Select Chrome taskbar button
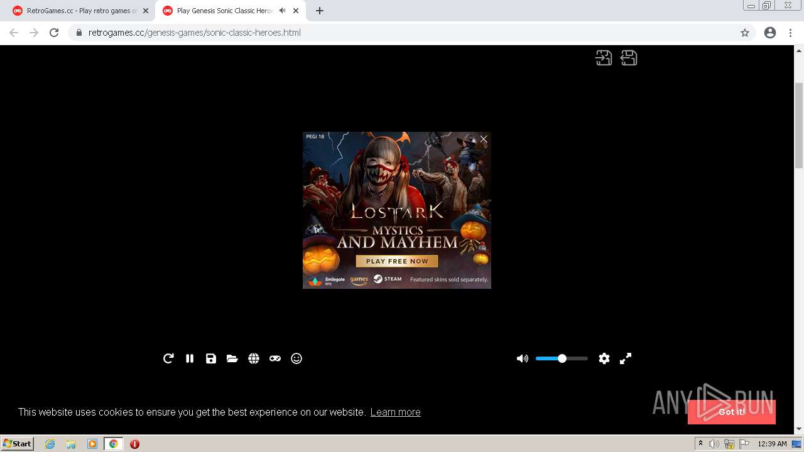 pyautogui.click(x=114, y=444)
